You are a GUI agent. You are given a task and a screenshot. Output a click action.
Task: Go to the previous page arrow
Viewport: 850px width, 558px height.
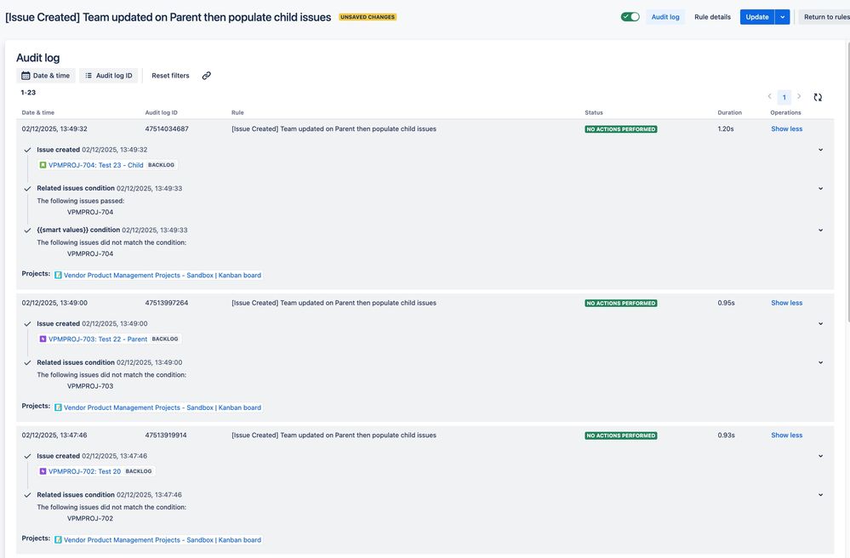(770, 97)
